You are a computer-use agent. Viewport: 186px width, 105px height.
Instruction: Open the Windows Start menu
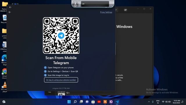[69, 102]
